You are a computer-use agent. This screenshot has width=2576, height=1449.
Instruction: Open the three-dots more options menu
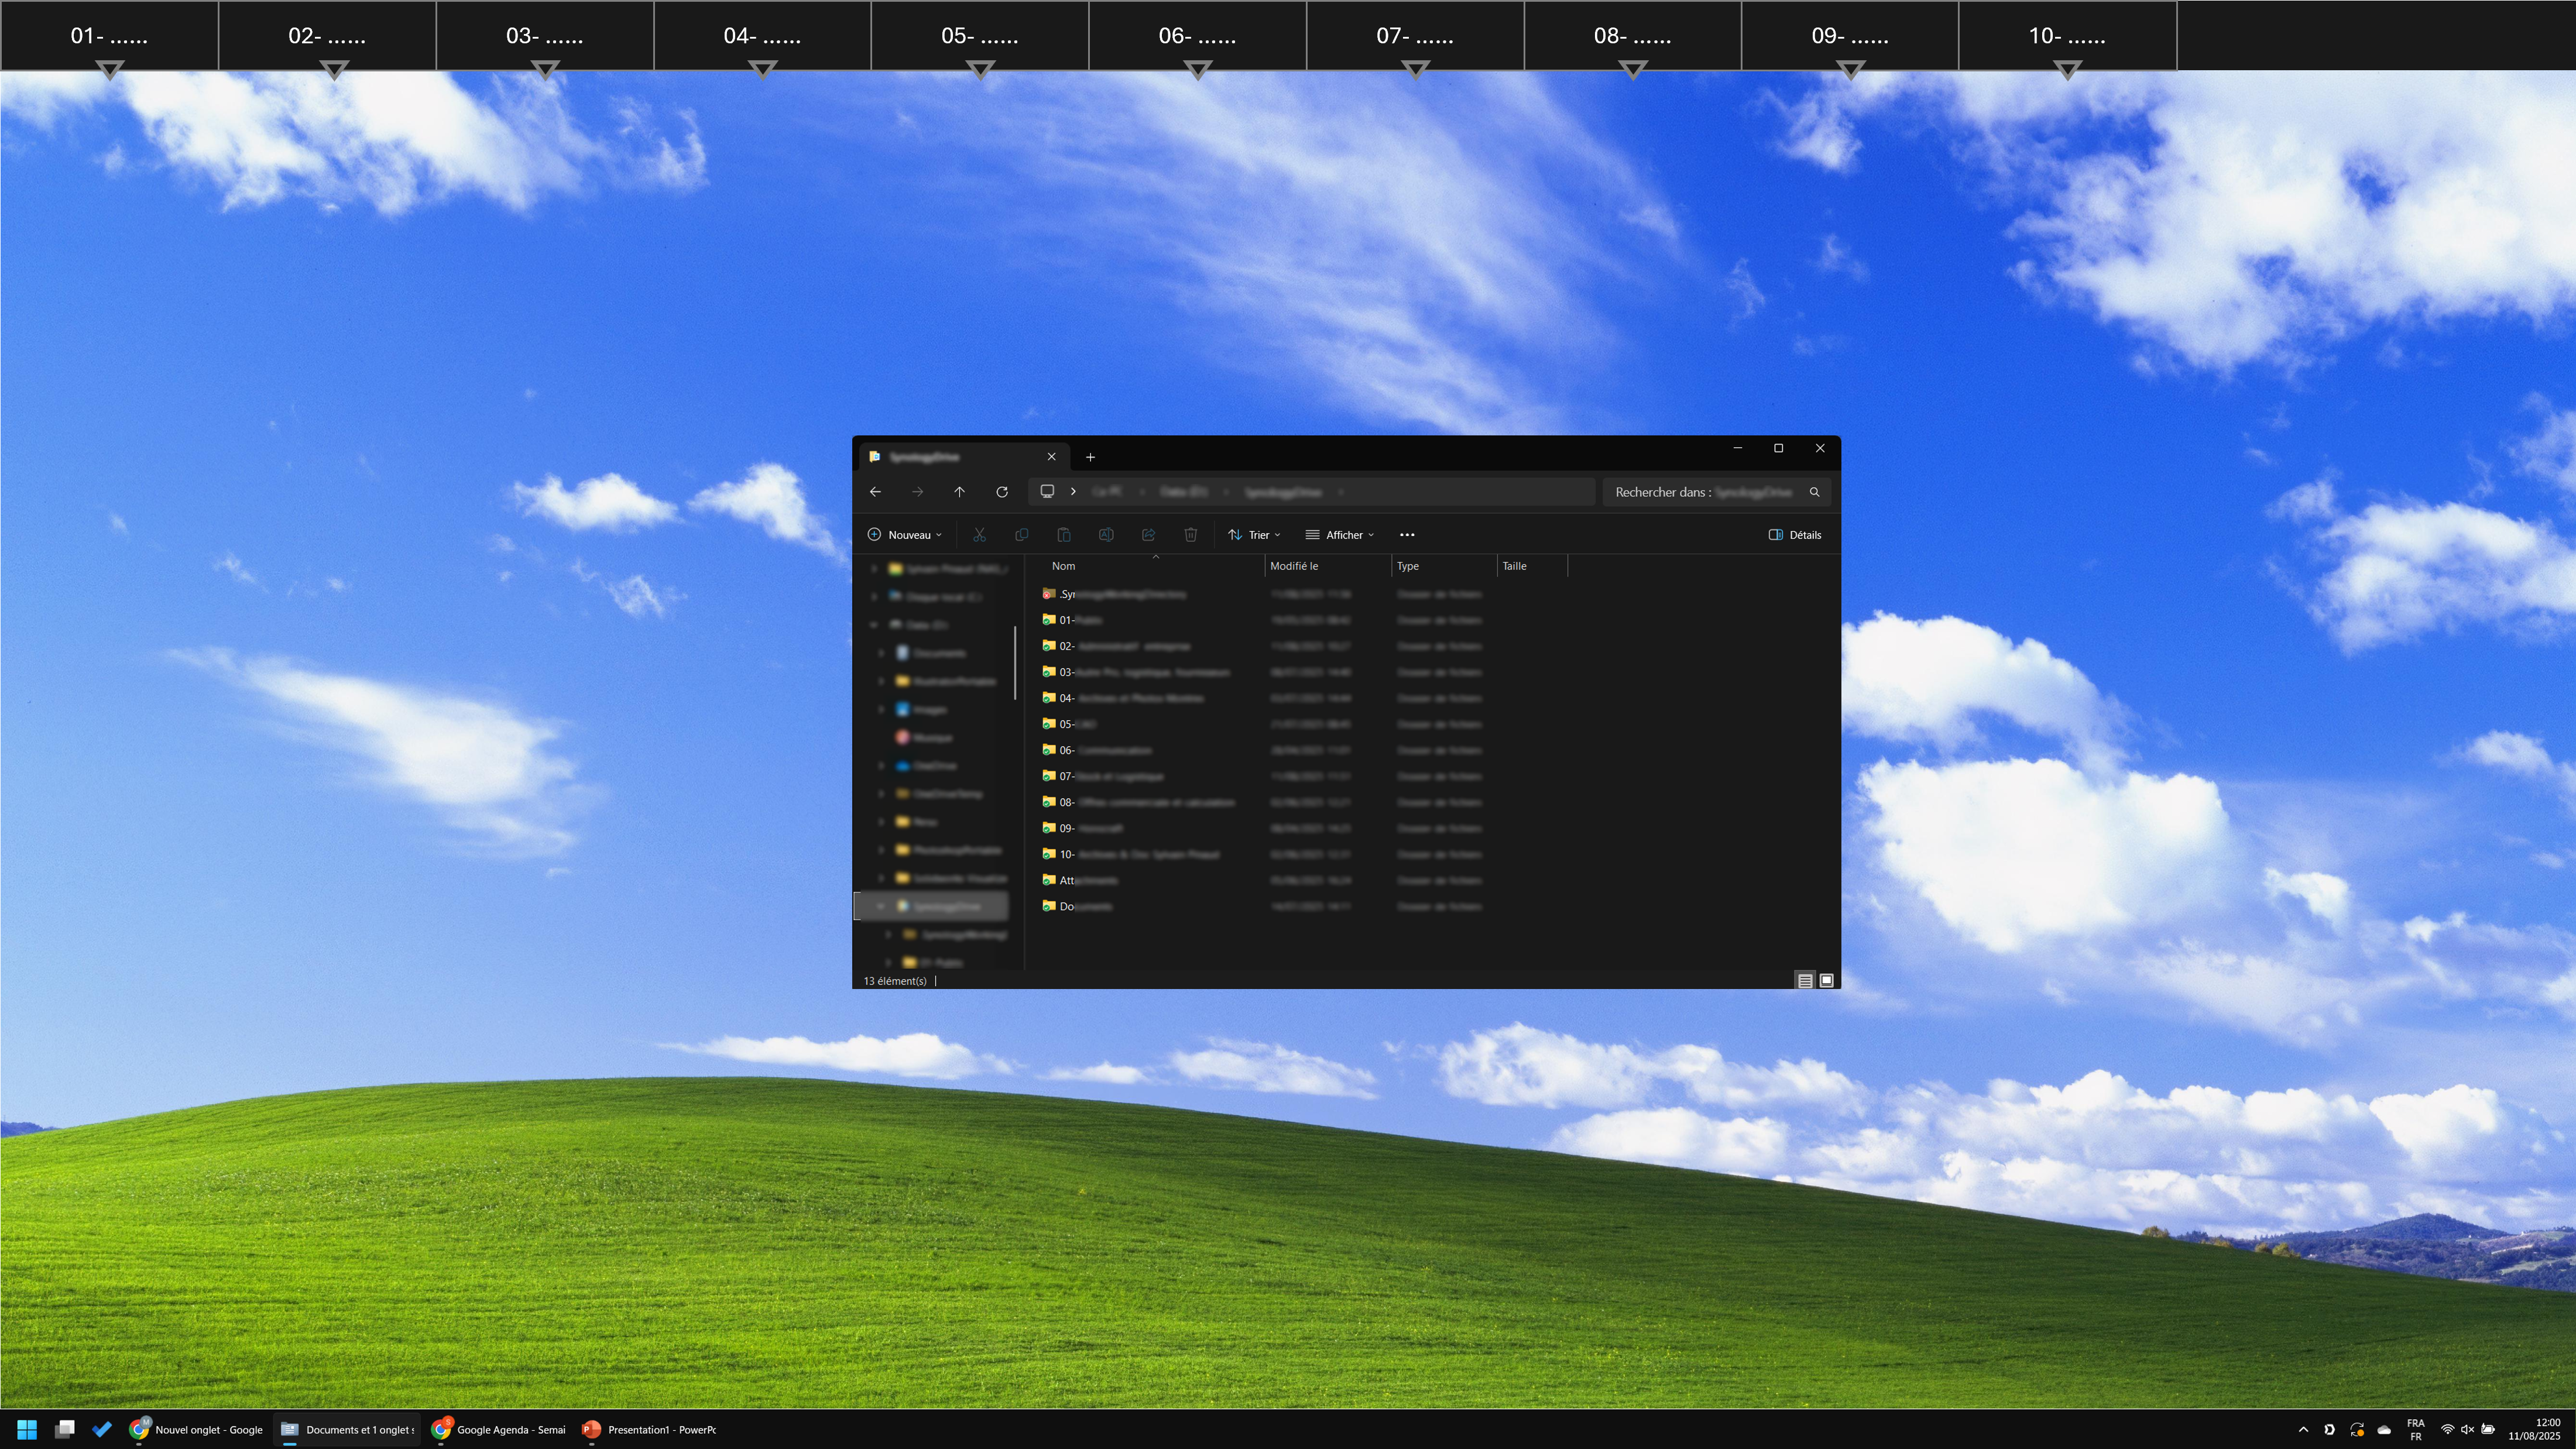click(1407, 535)
